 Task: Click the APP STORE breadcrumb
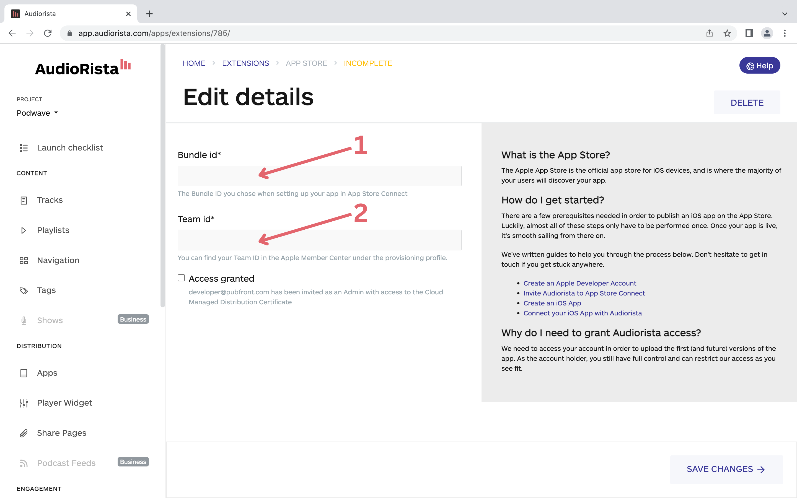click(x=306, y=63)
